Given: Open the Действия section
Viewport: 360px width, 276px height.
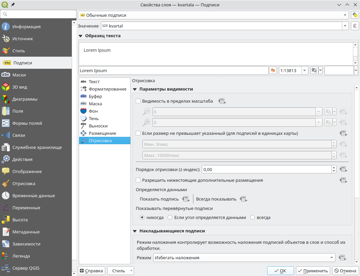Looking at the screenshot, I should (36, 159).
